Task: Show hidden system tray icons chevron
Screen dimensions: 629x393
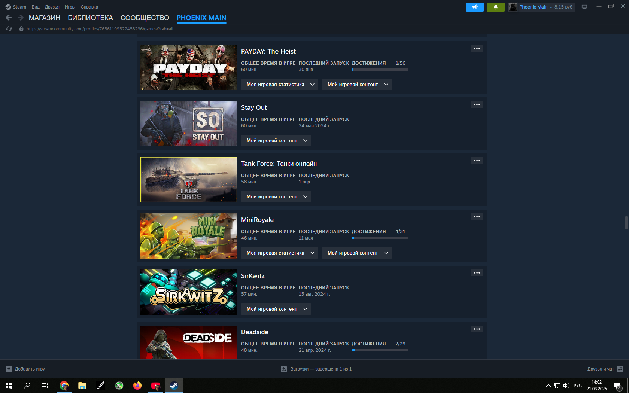Action: (549, 386)
